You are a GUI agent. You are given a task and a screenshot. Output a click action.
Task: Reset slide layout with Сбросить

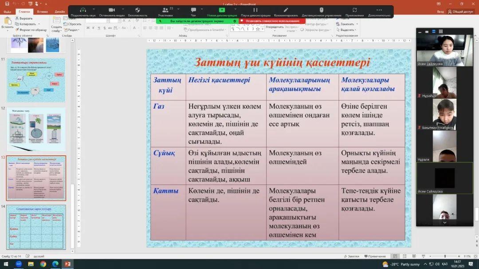tap(73, 24)
